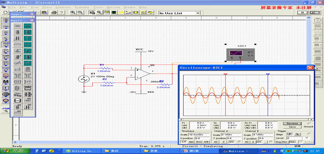Click the Zoom Out magnifier icon
Screen dimensions: 324x154
[80, 12]
